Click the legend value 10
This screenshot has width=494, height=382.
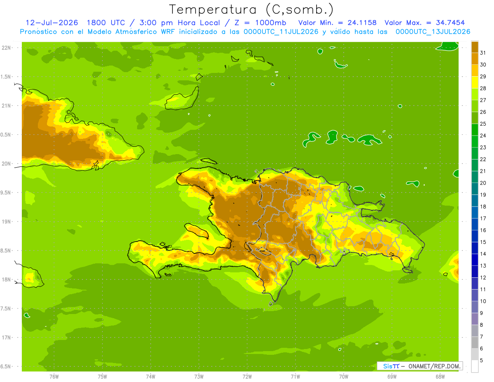(483, 301)
